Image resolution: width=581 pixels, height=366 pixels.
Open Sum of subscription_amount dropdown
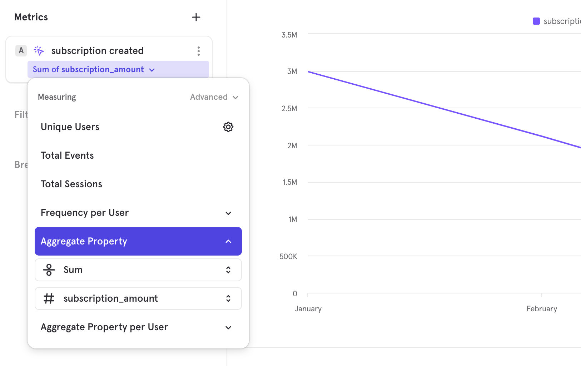coord(118,69)
